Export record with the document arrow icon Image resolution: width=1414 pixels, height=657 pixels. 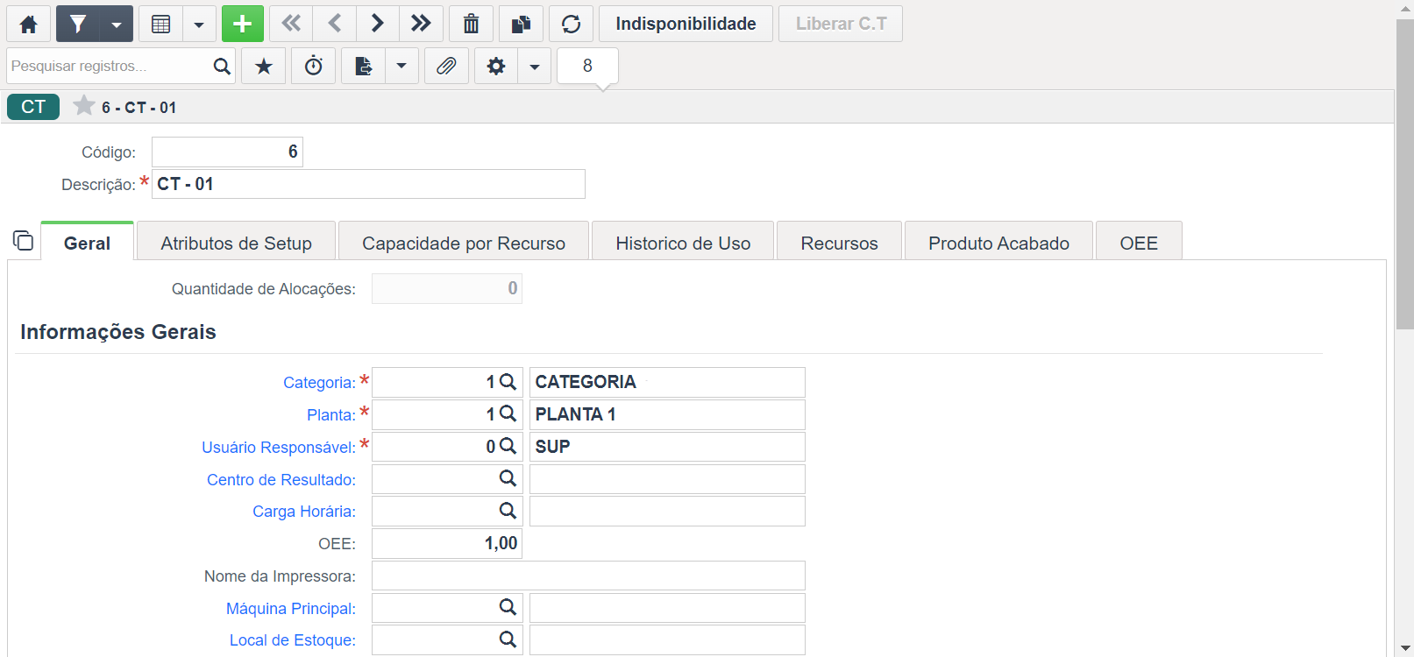[364, 66]
